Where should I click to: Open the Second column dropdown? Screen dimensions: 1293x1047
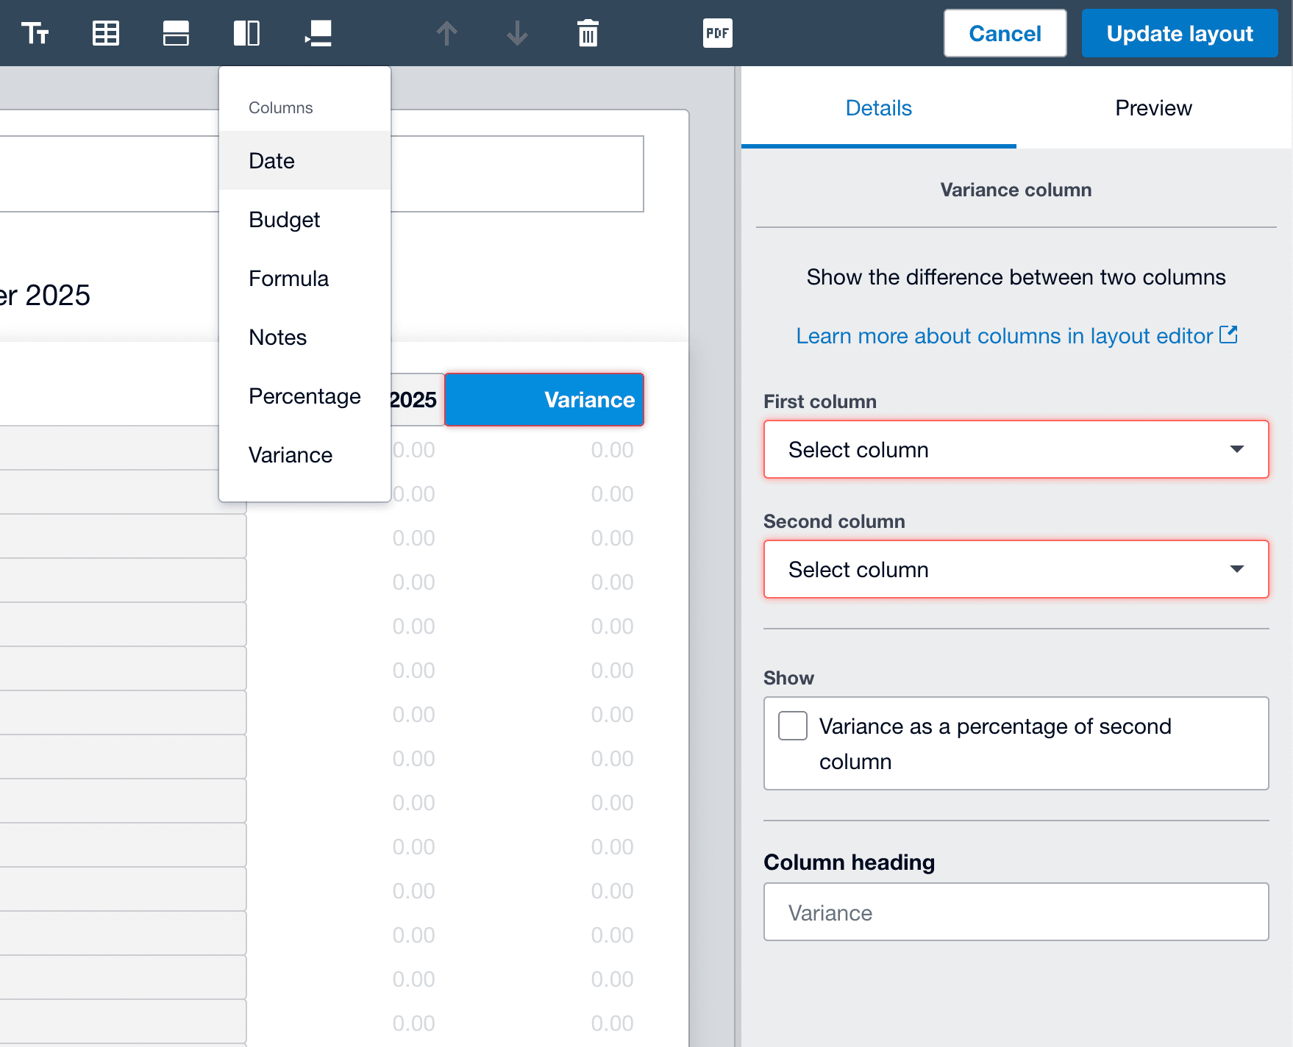[1016, 569]
